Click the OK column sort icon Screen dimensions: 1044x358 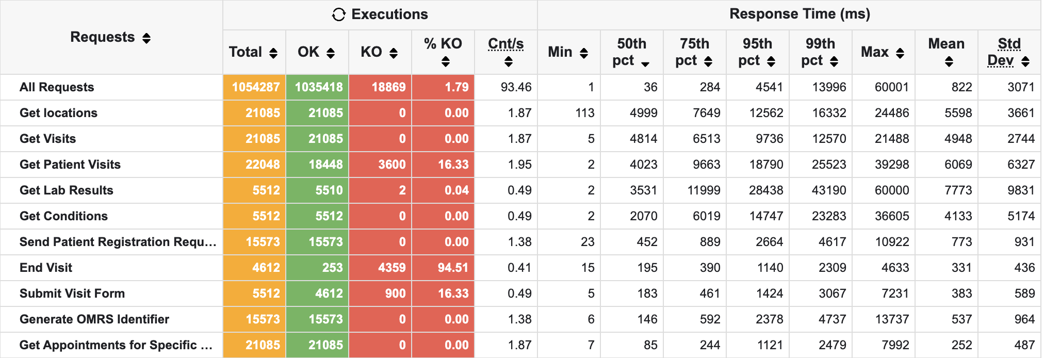[x=331, y=53]
